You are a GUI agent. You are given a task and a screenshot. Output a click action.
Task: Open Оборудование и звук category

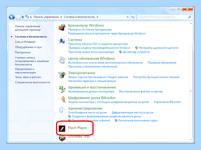click(28, 47)
